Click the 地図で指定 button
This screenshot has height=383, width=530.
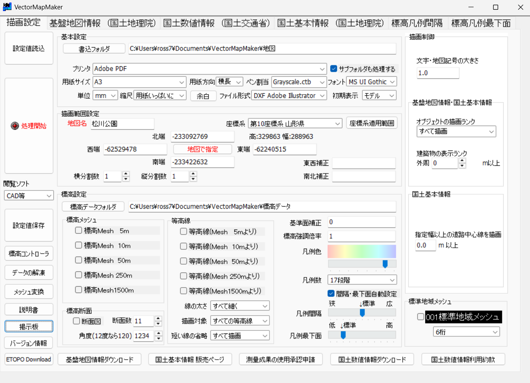pos(202,149)
